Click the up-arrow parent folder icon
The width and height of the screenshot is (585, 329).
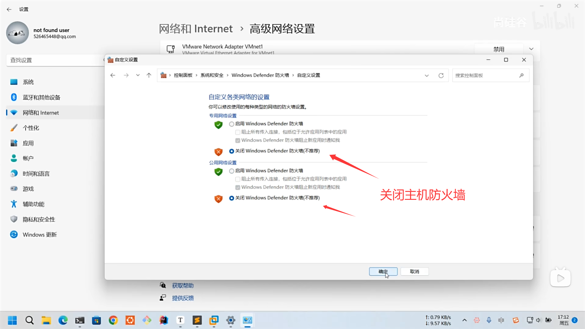click(149, 75)
